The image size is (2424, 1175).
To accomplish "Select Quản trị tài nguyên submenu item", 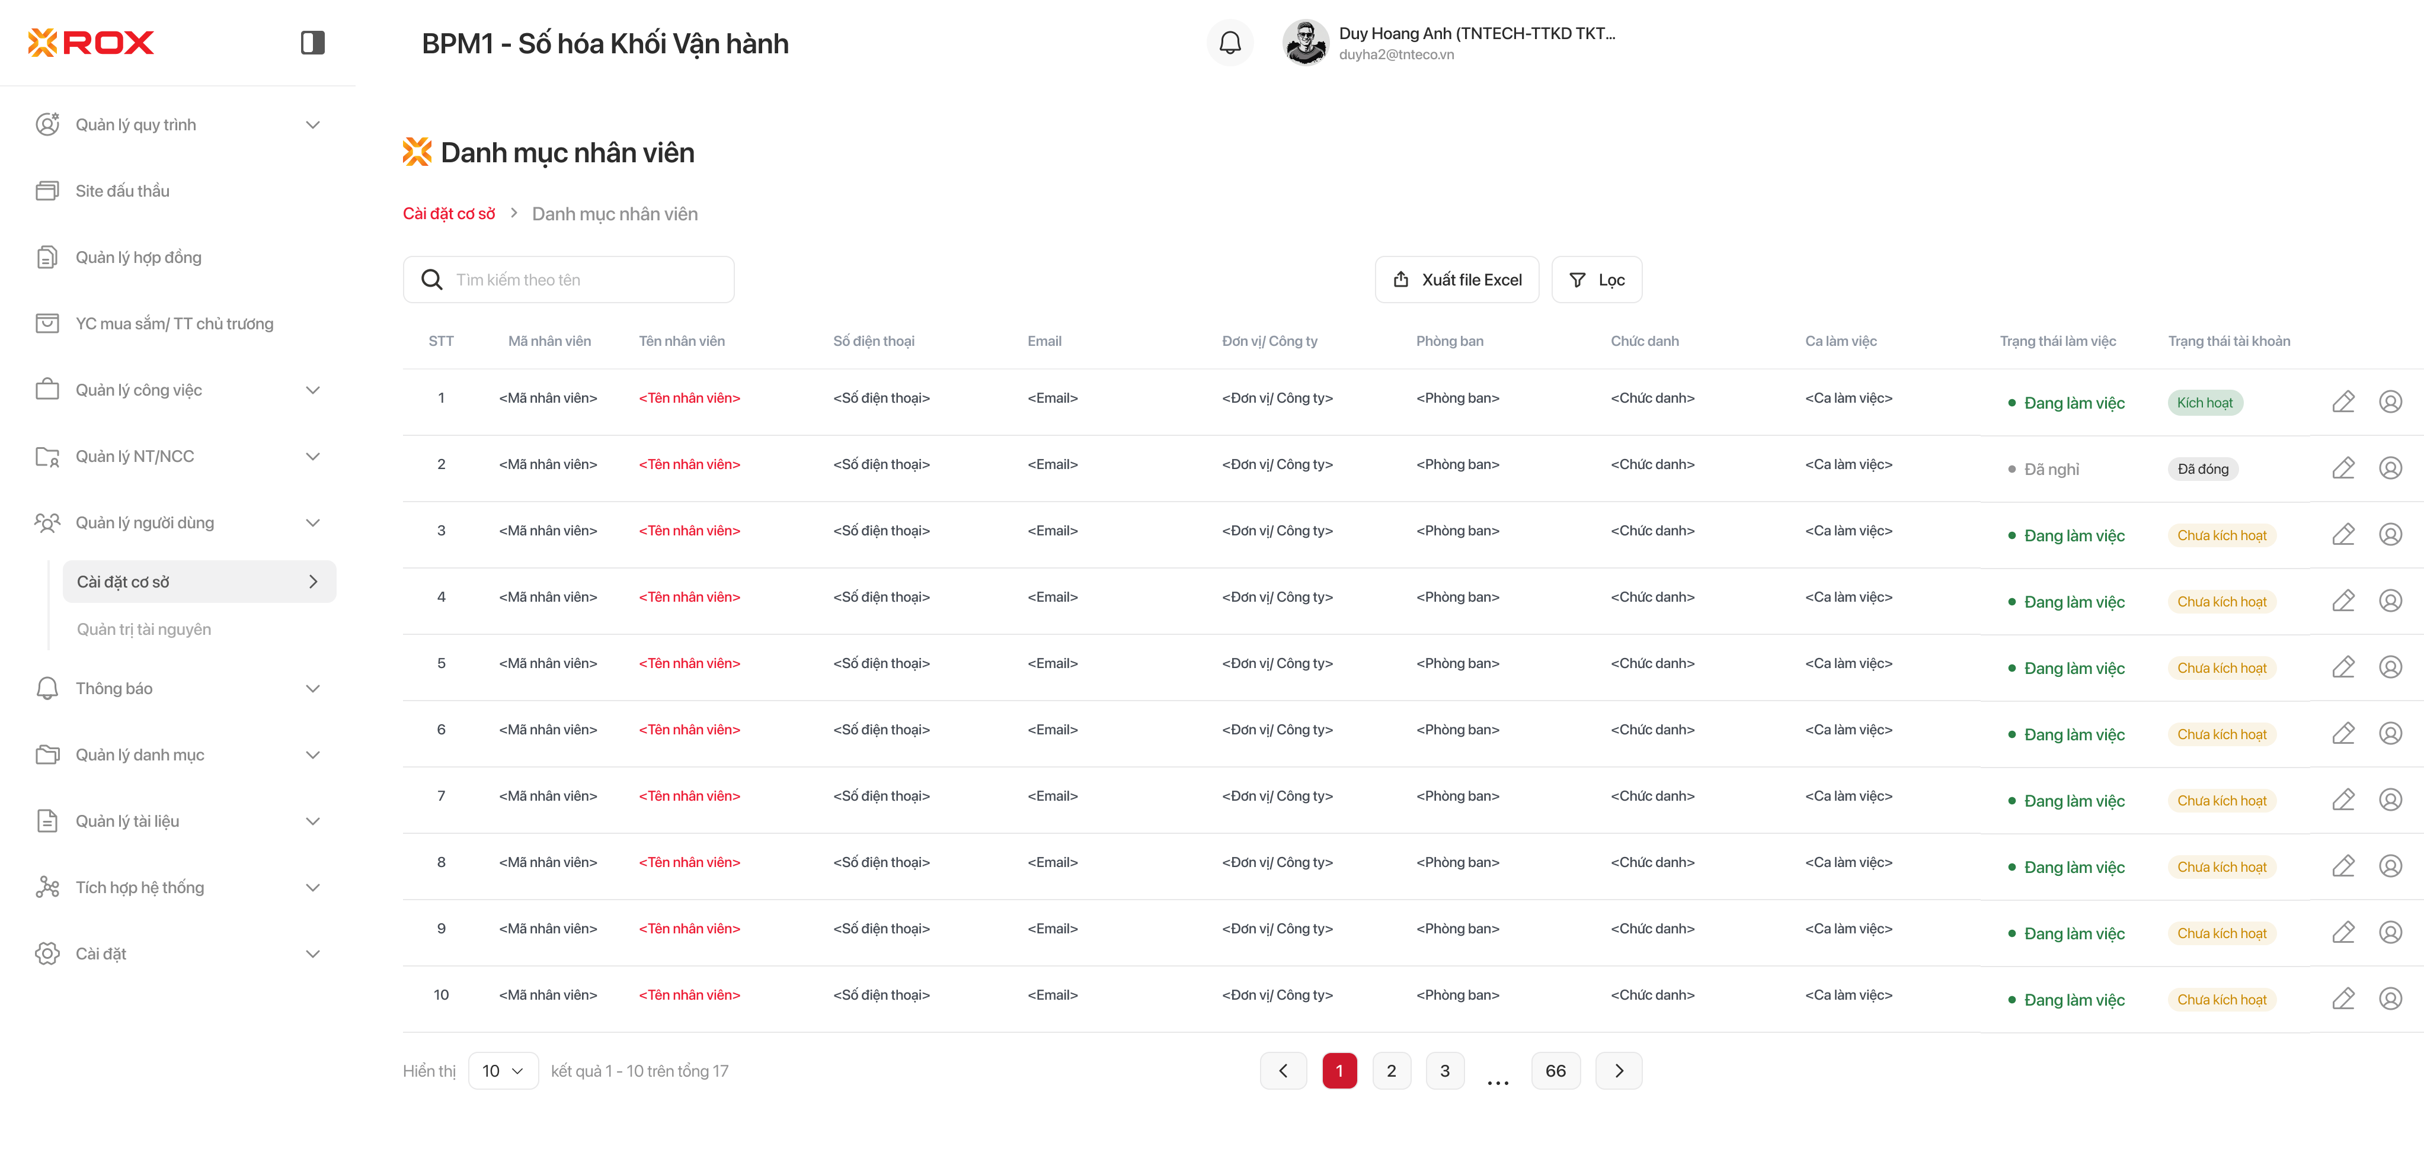I will [144, 629].
